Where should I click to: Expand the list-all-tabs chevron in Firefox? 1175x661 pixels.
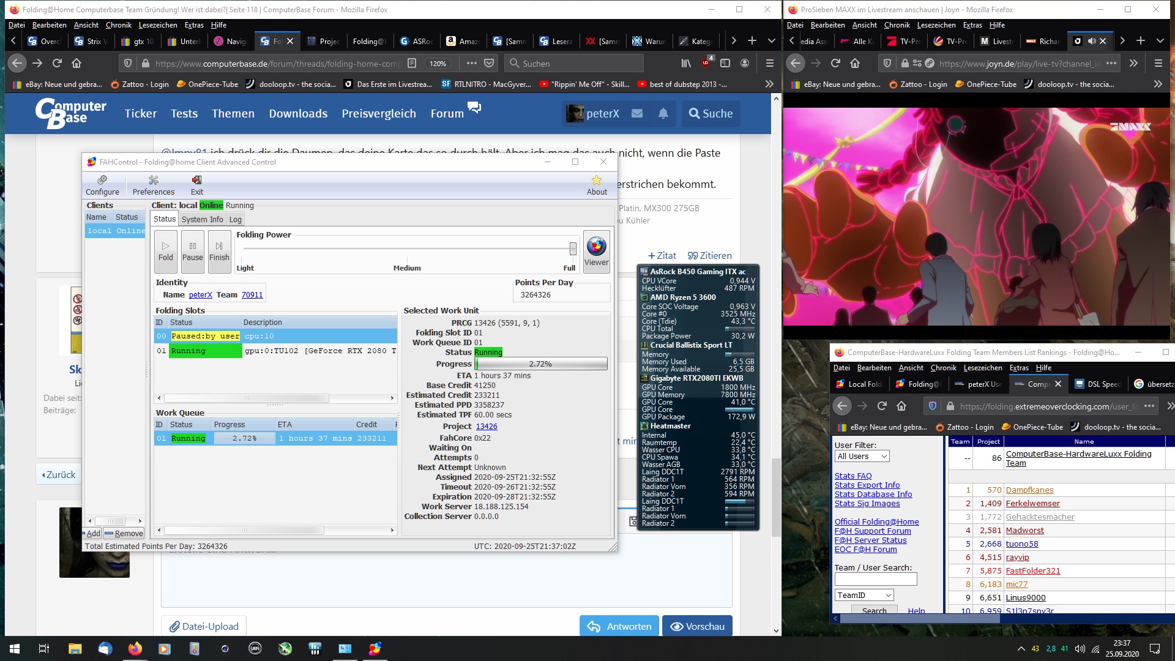point(772,41)
